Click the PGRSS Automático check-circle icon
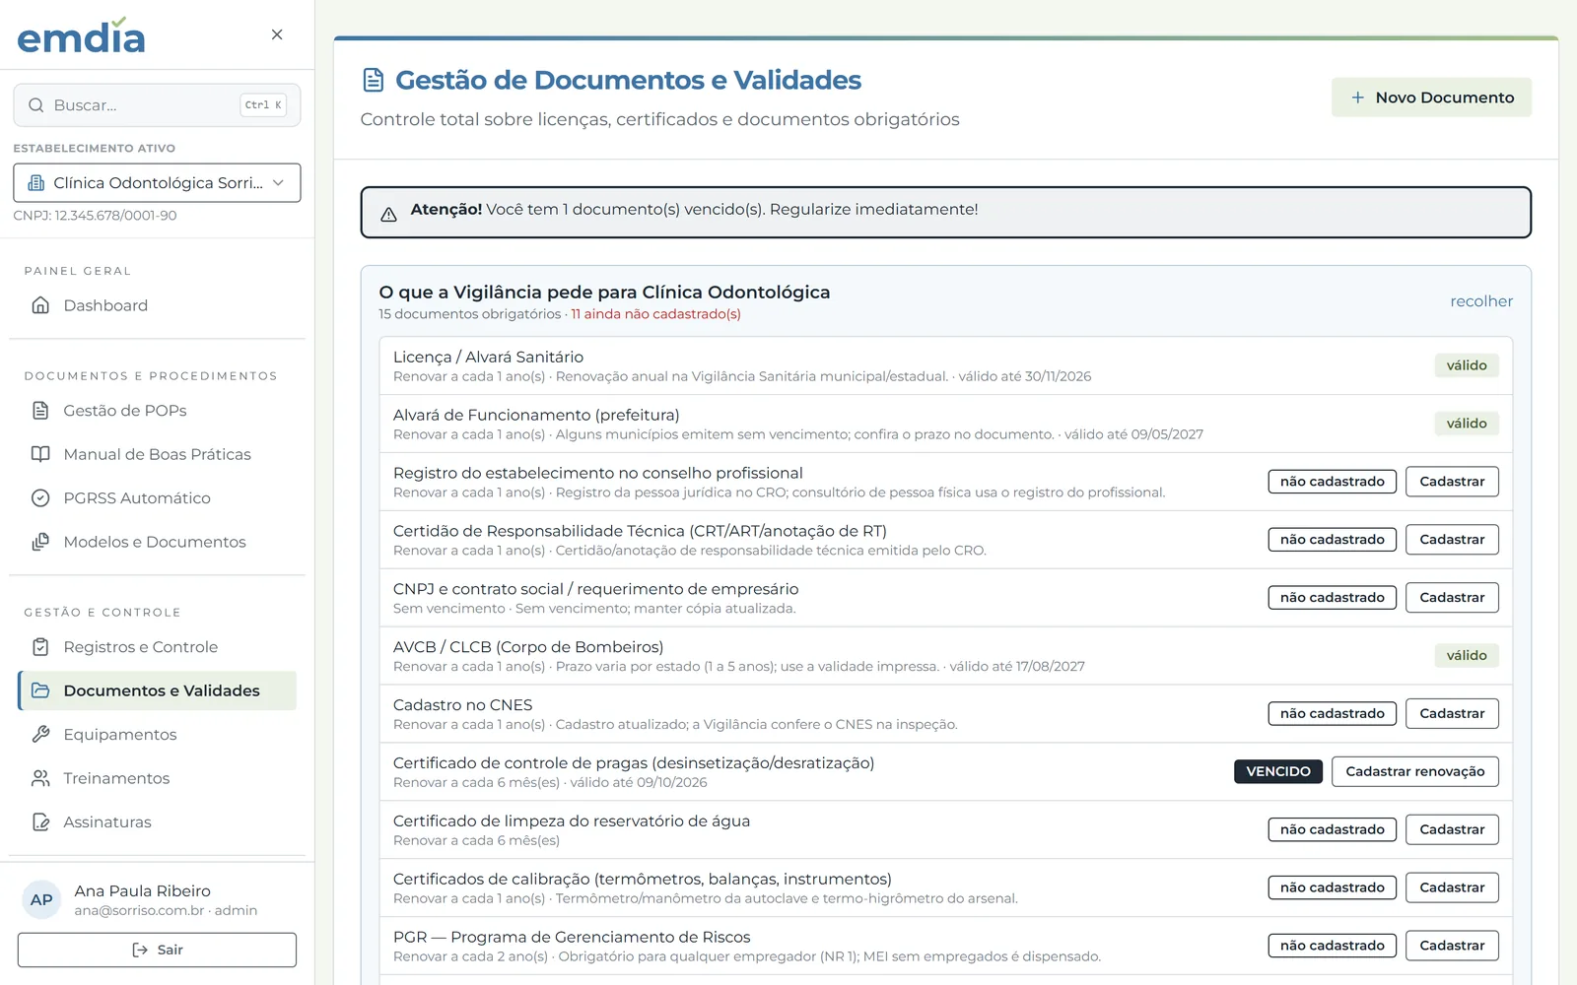1577x985 pixels. pos(40,498)
